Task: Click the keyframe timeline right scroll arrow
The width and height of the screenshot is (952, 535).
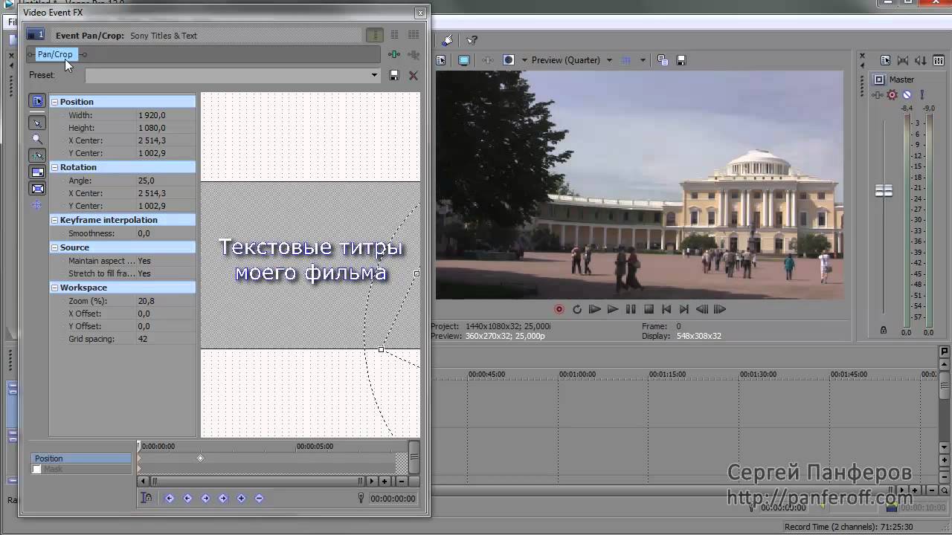Action: [373, 481]
